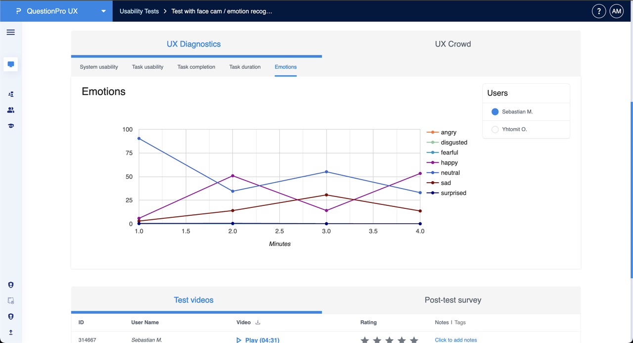Viewport: 633px width, 343px height.
Task: Click the two-people group icon in sidebar
Action: click(10, 110)
